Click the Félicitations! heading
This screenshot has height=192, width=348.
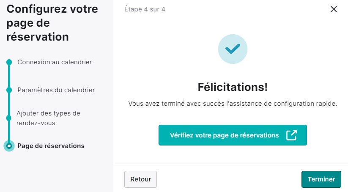coord(233,87)
